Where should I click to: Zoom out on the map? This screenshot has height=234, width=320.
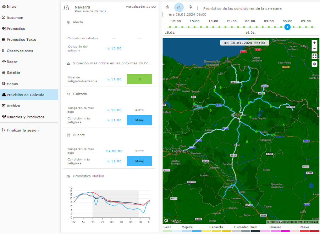click(314, 48)
